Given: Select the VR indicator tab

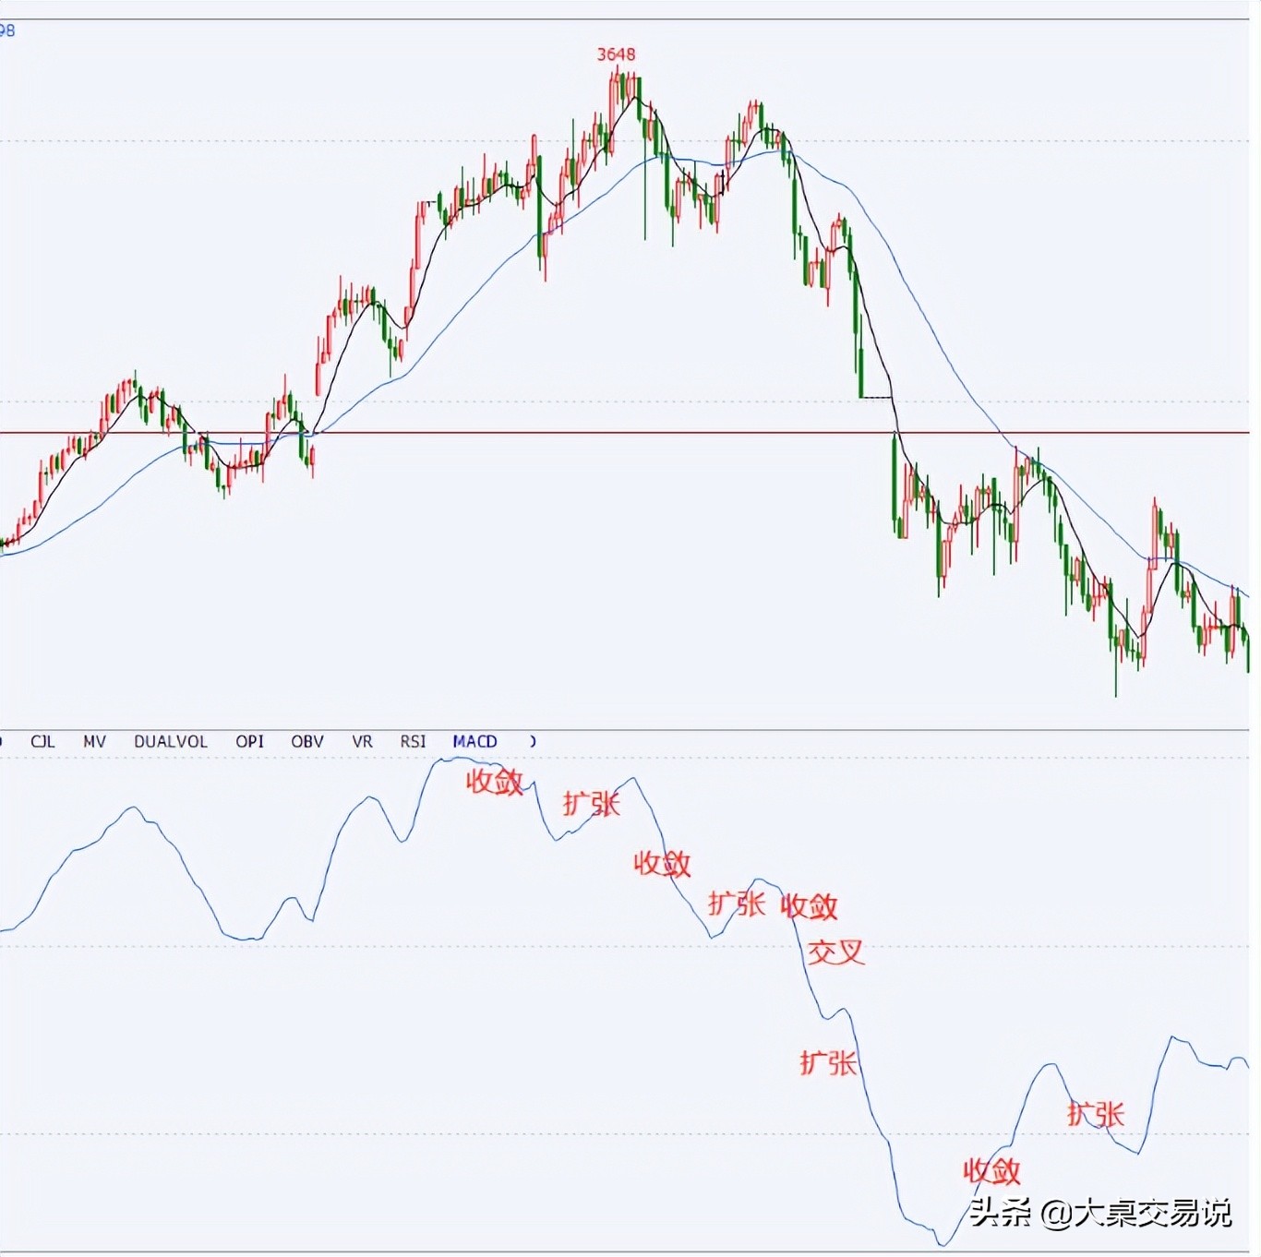Looking at the screenshot, I should coord(362,741).
